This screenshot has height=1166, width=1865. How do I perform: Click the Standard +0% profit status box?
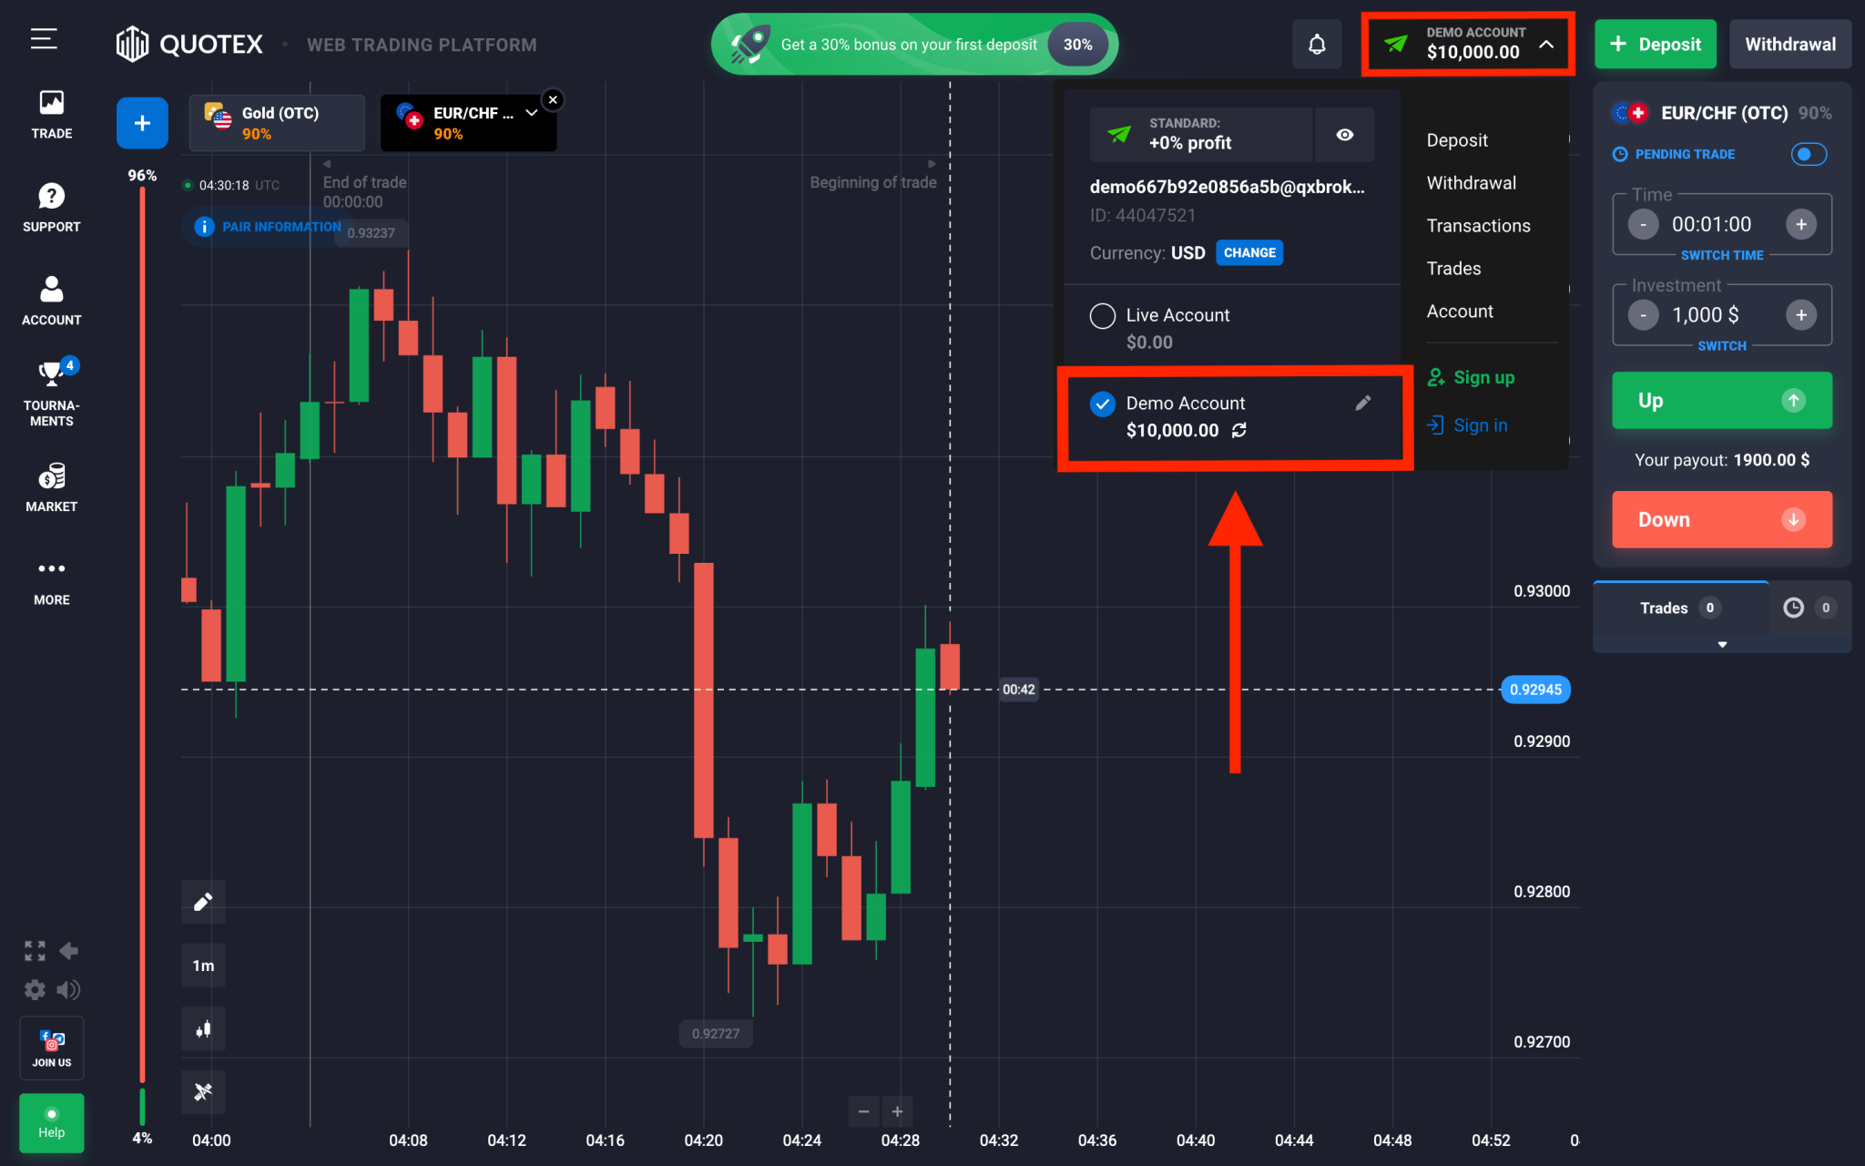[1202, 135]
